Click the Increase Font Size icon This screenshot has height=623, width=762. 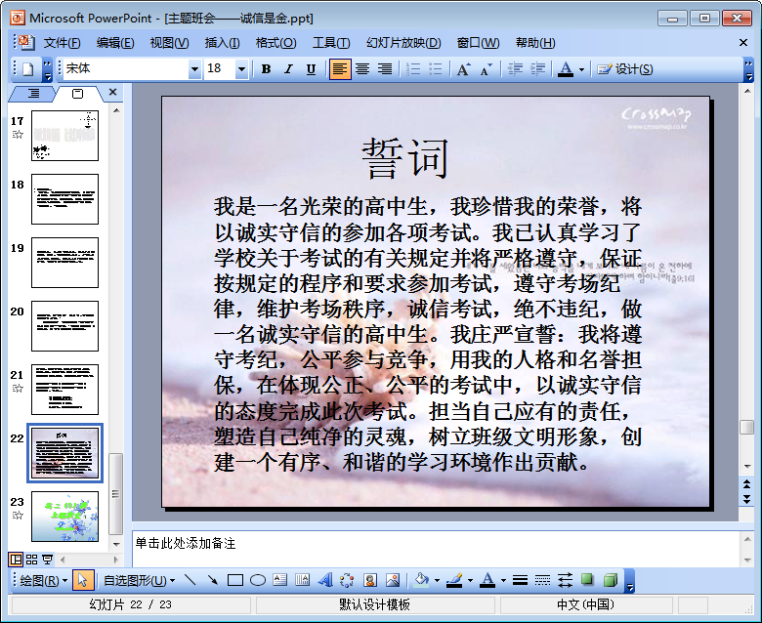point(464,69)
